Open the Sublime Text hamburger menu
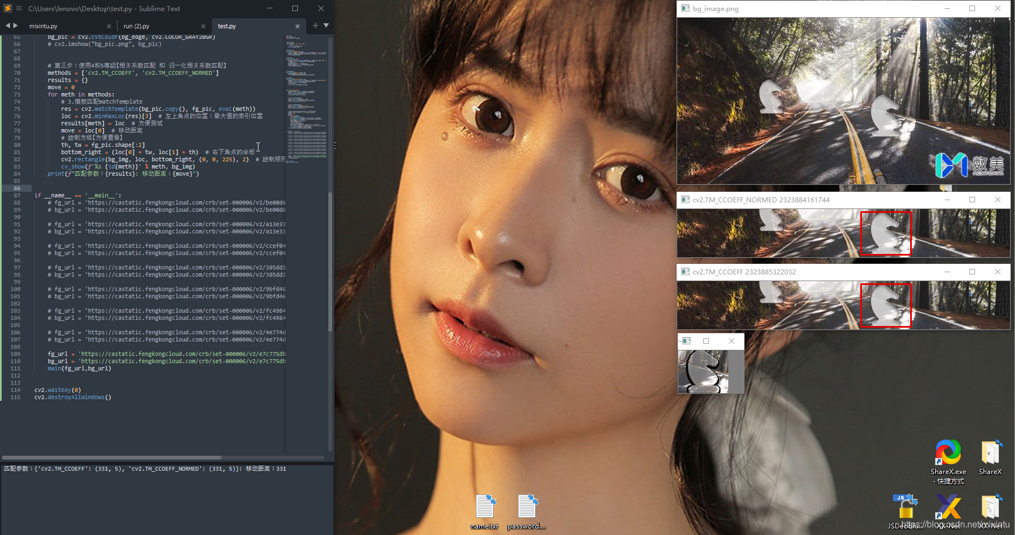 (x=19, y=8)
